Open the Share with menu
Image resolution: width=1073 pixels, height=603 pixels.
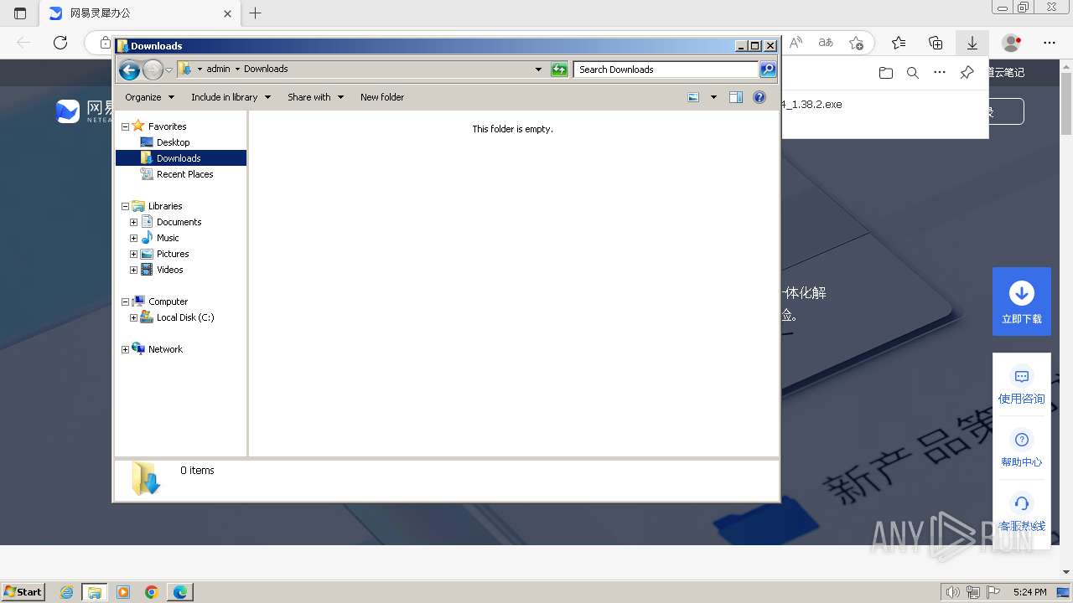(x=315, y=97)
